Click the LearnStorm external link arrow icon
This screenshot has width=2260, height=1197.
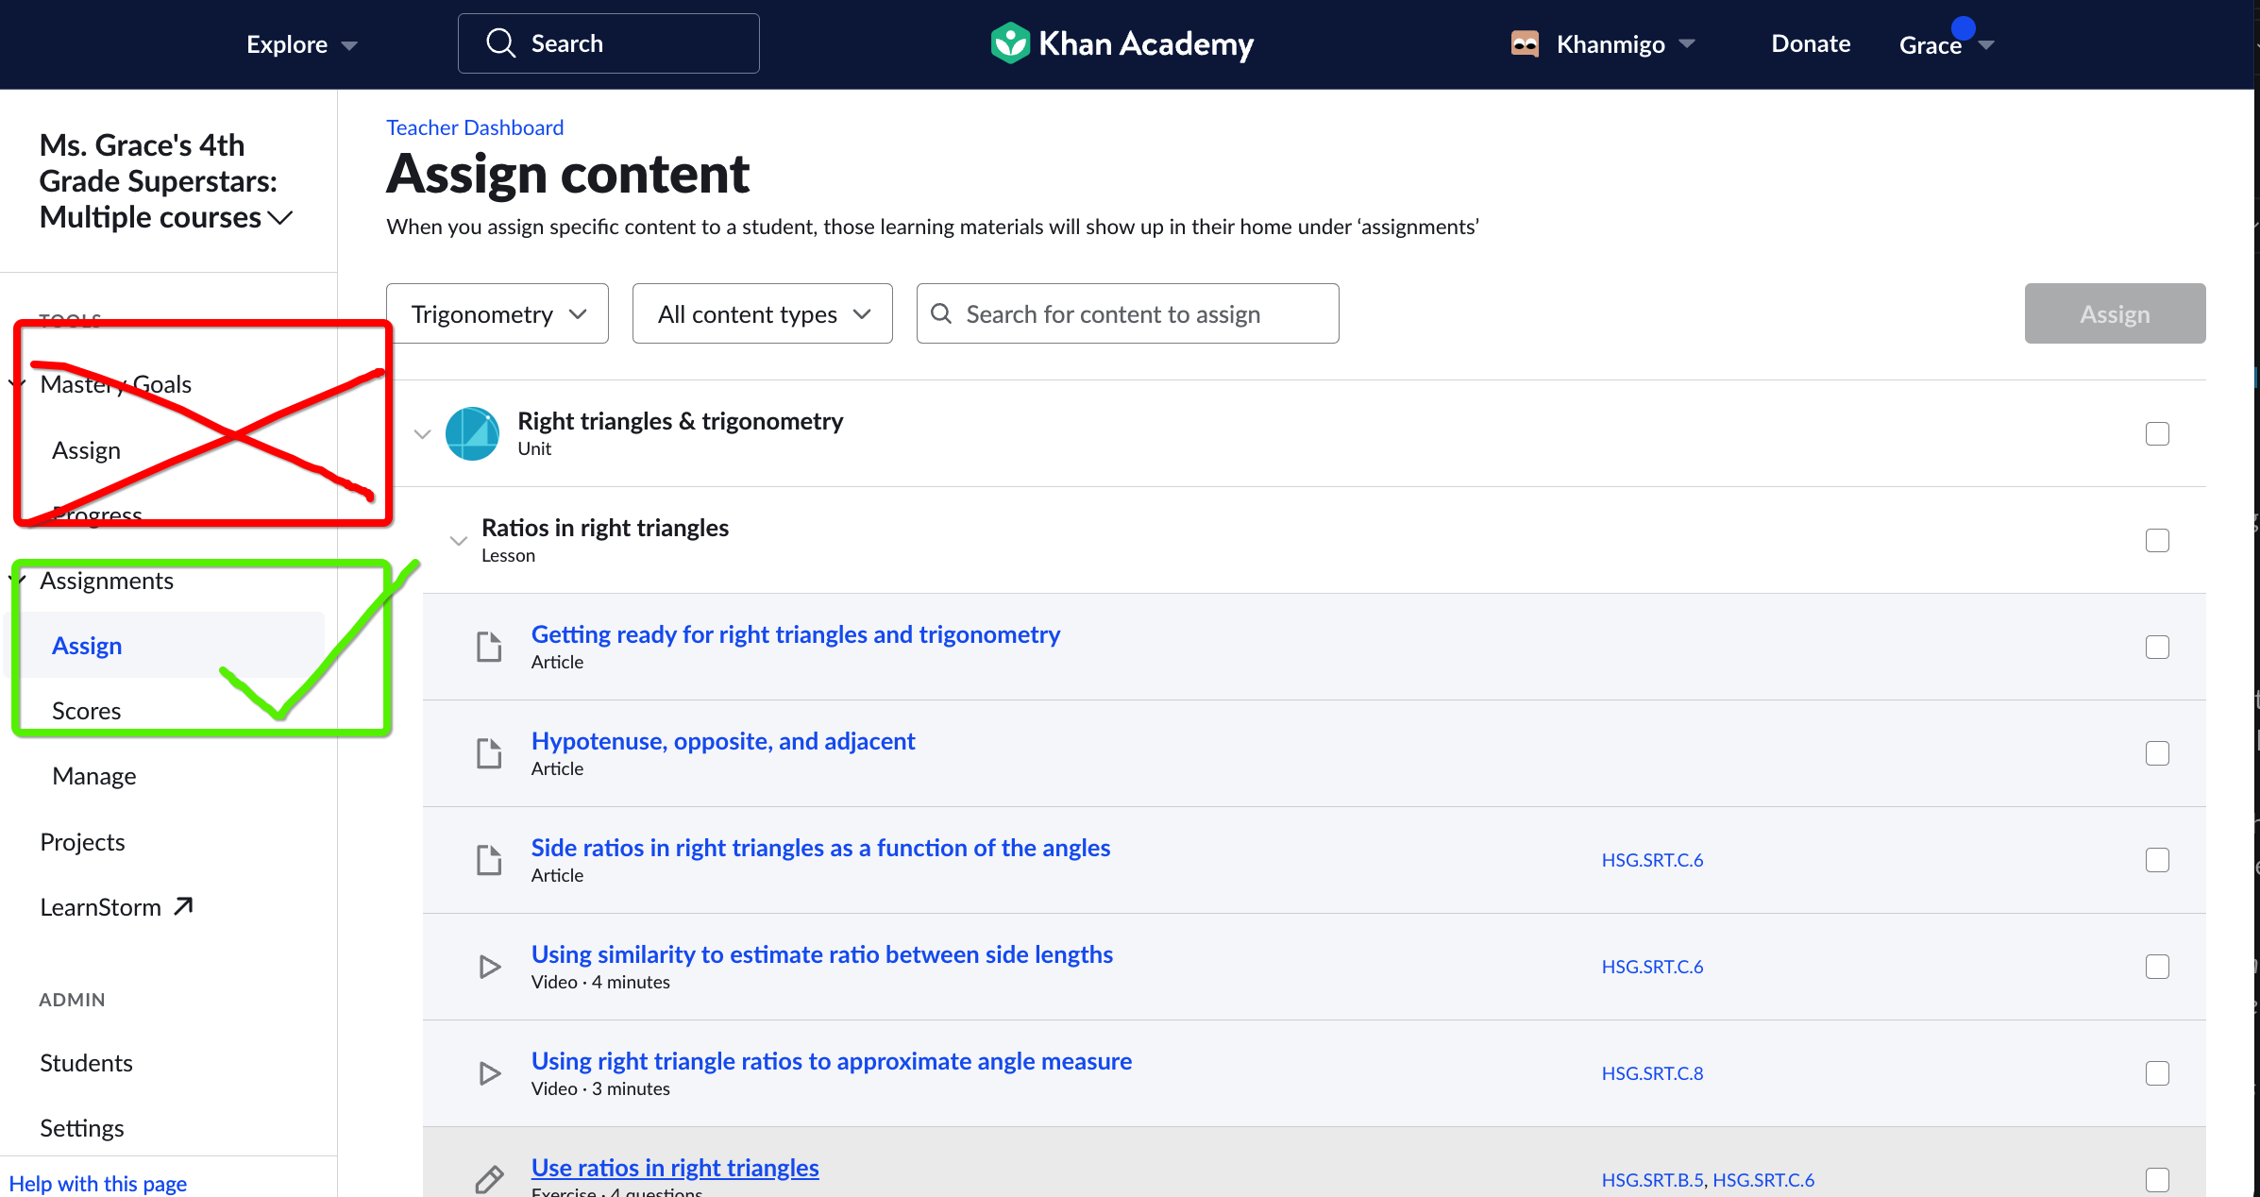pos(183,906)
